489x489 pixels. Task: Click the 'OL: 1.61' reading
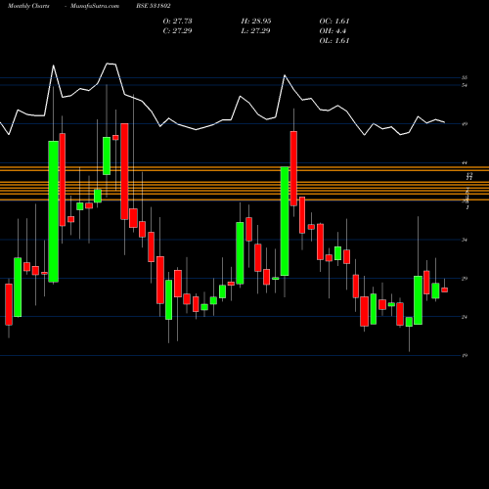pyautogui.click(x=334, y=41)
